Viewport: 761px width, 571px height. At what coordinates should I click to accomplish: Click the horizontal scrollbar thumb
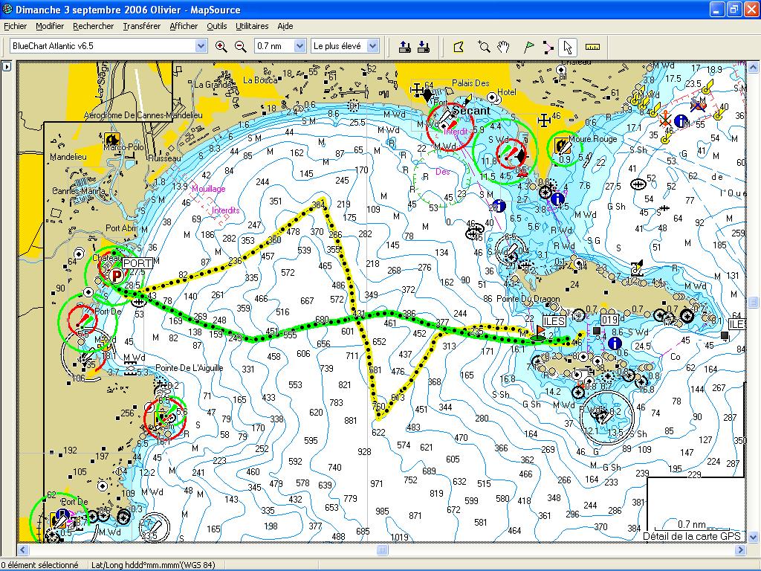382,550
